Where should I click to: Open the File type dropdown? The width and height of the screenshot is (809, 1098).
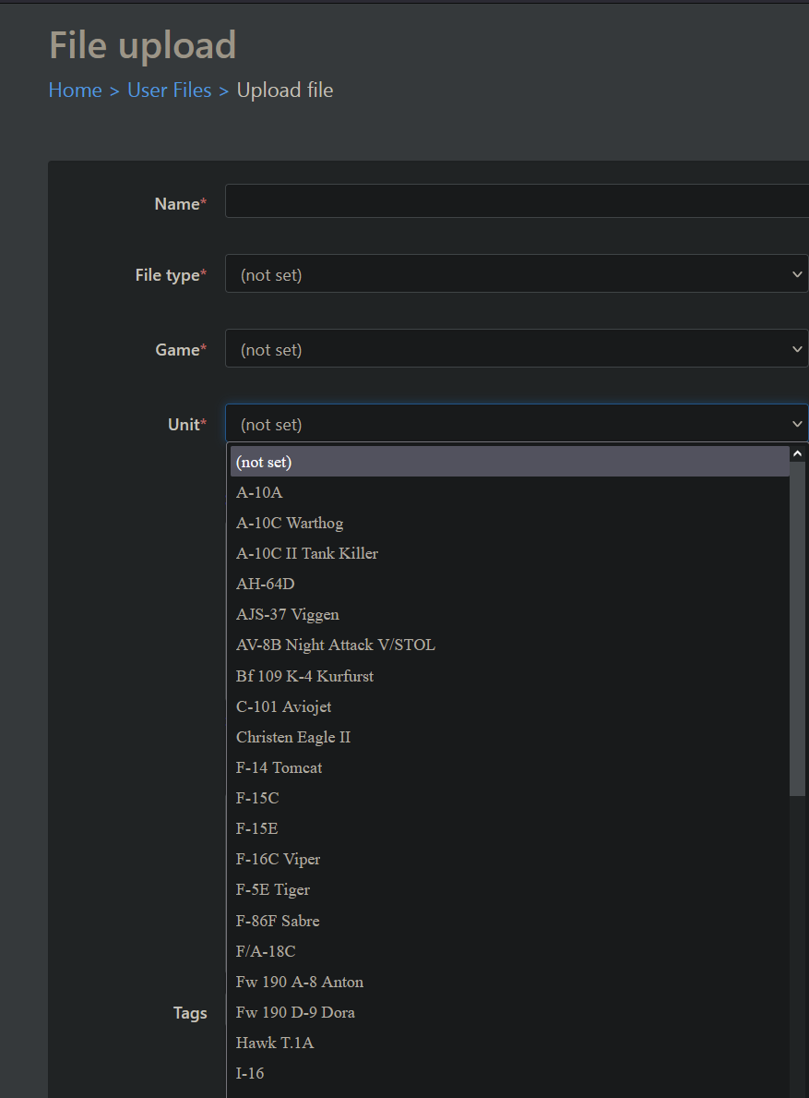(517, 273)
